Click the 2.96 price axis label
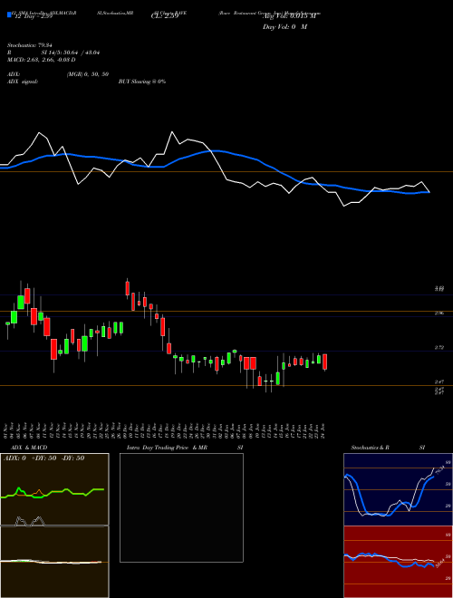453x598 pixels. (439, 313)
